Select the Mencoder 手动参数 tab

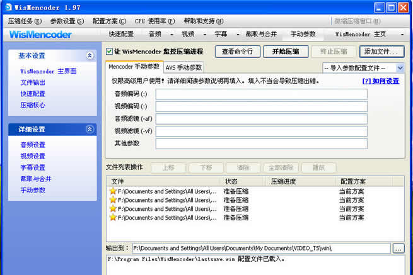134,67
